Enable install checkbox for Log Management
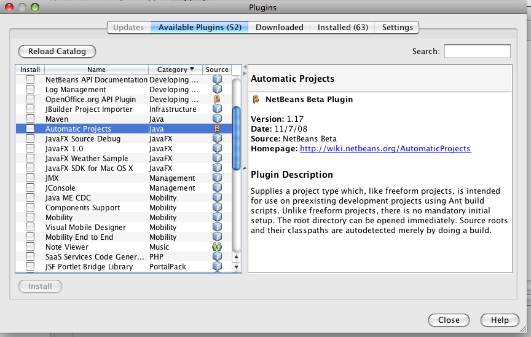 pyautogui.click(x=30, y=90)
